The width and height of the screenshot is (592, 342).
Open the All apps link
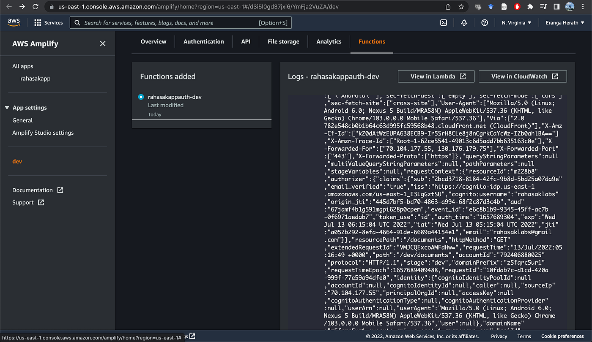tap(23, 66)
